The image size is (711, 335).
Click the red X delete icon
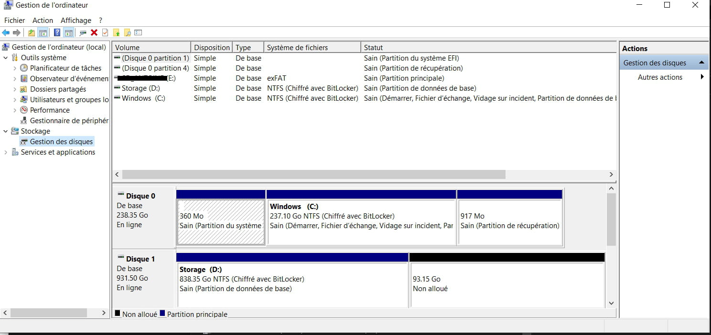pyautogui.click(x=94, y=33)
